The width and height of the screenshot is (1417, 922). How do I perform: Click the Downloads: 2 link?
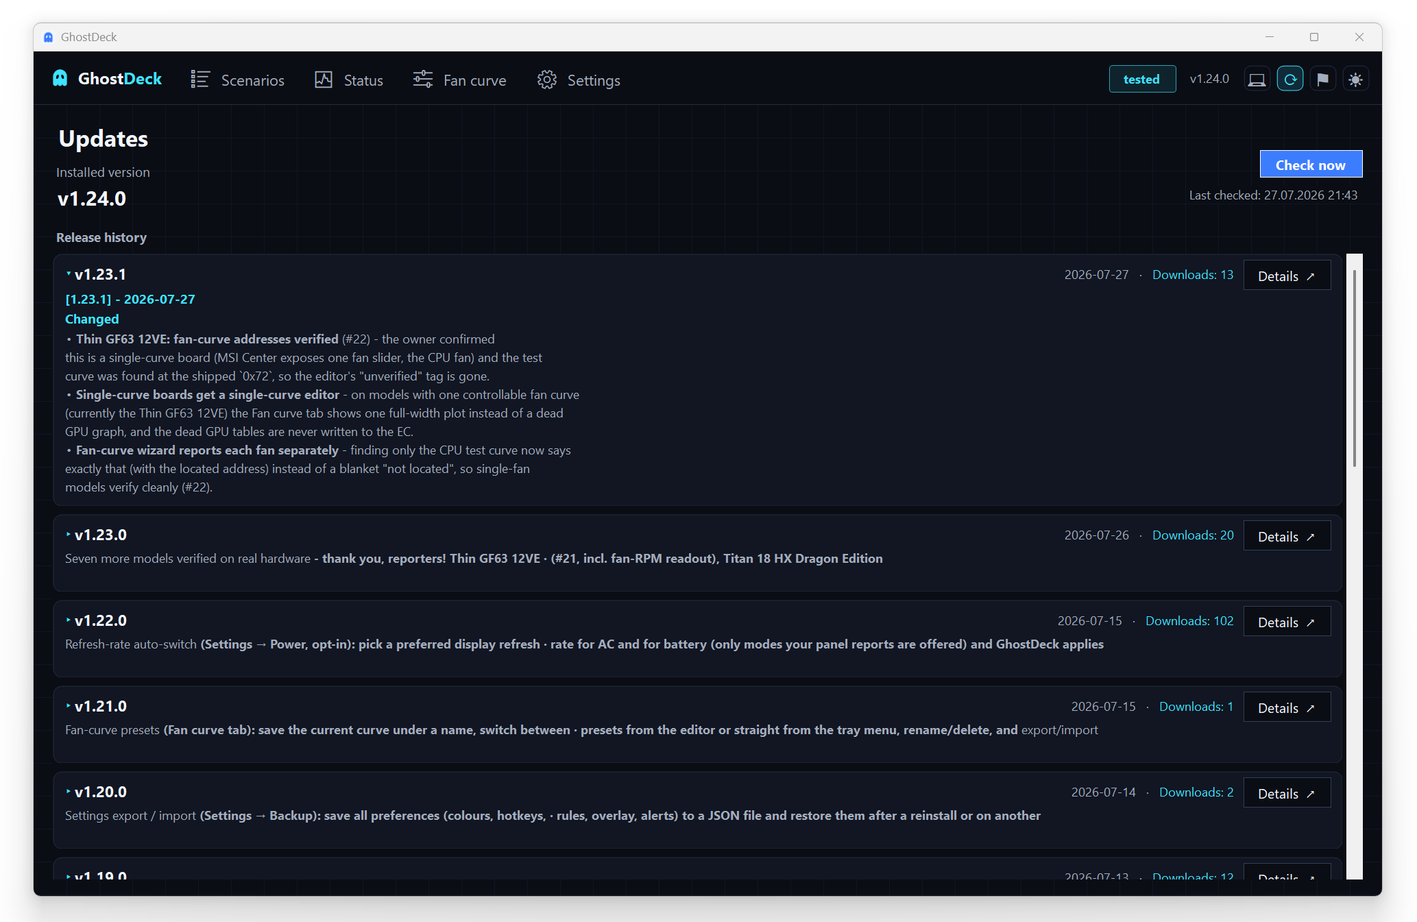coord(1196,792)
